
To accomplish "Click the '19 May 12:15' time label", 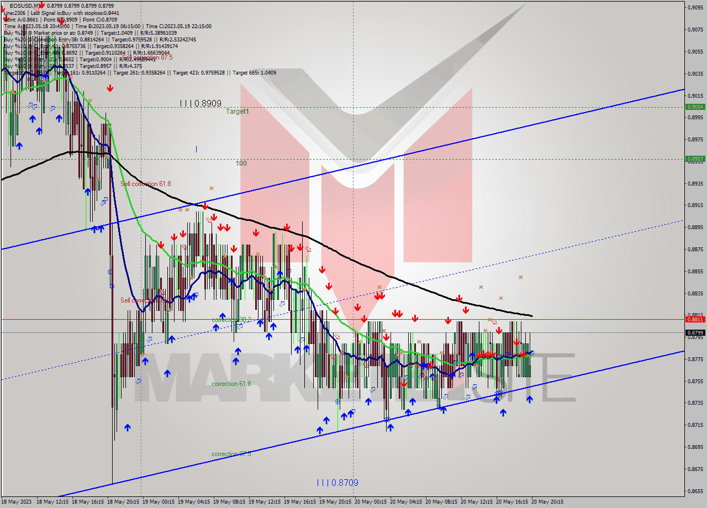I will pos(264,502).
